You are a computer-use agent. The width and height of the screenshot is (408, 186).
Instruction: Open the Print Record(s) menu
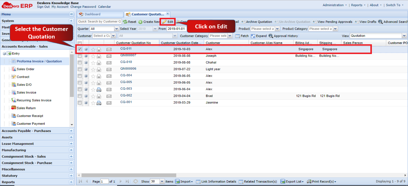point(321,182)
